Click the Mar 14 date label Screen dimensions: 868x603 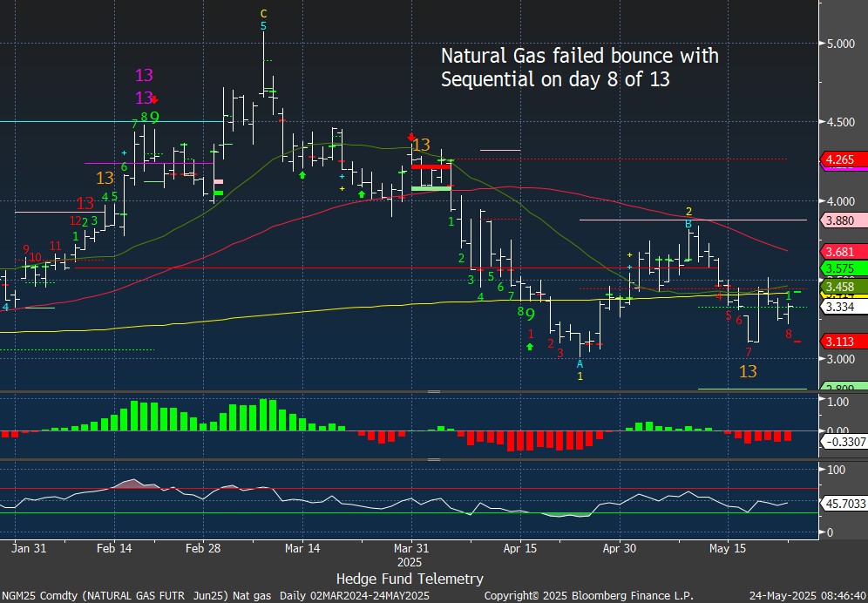pos(303,549)
